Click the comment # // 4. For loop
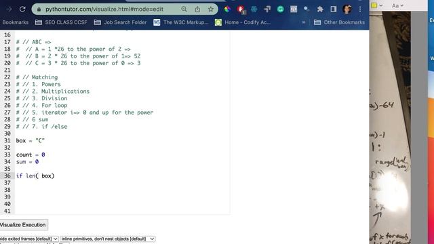The width and height of the screenshot is (434, 244). [x=41, y=106]
